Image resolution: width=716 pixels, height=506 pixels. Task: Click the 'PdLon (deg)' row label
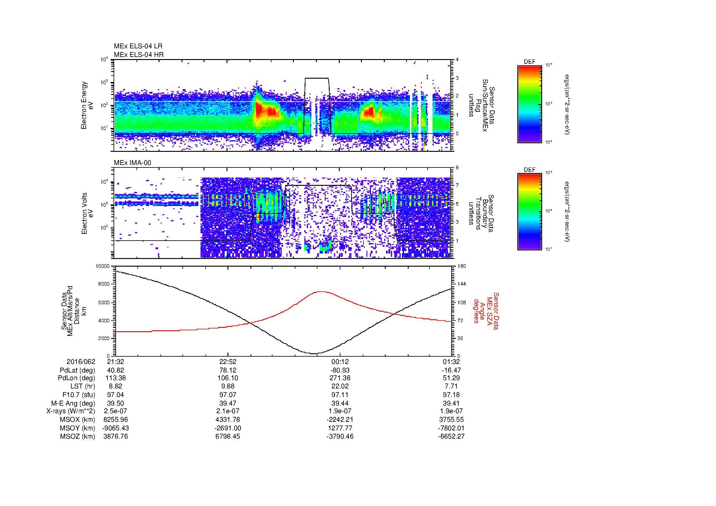(x=77, y=378)
